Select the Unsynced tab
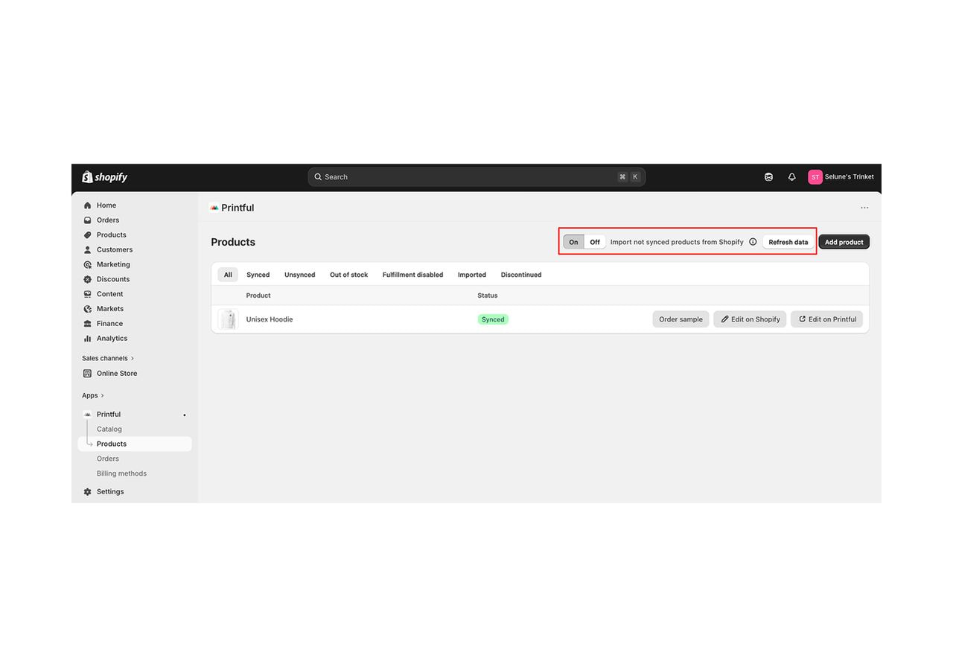This screenshot has height=667, width=953. pos(300,275)
